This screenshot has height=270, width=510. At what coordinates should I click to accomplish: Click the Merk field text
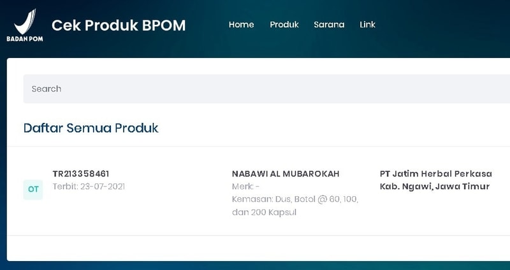tap(245, 187)
